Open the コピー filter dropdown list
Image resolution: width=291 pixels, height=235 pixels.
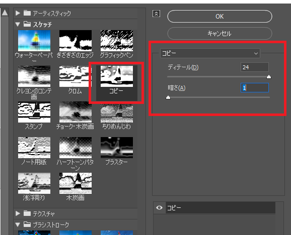coord(210,53)
